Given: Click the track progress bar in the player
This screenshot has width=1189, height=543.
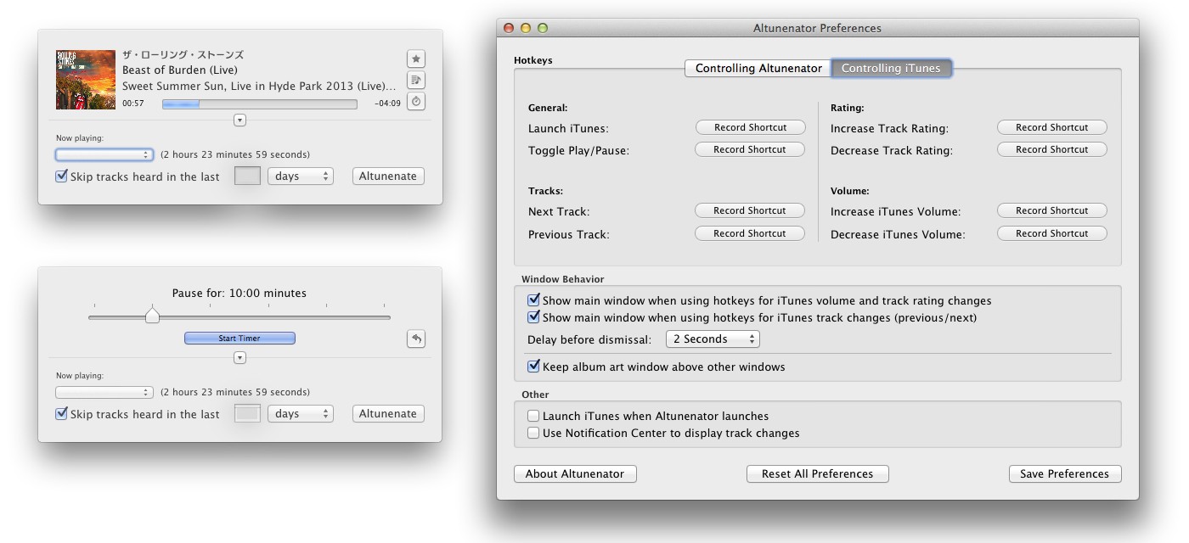Looking at the screenshot, I should click(260, 104).
